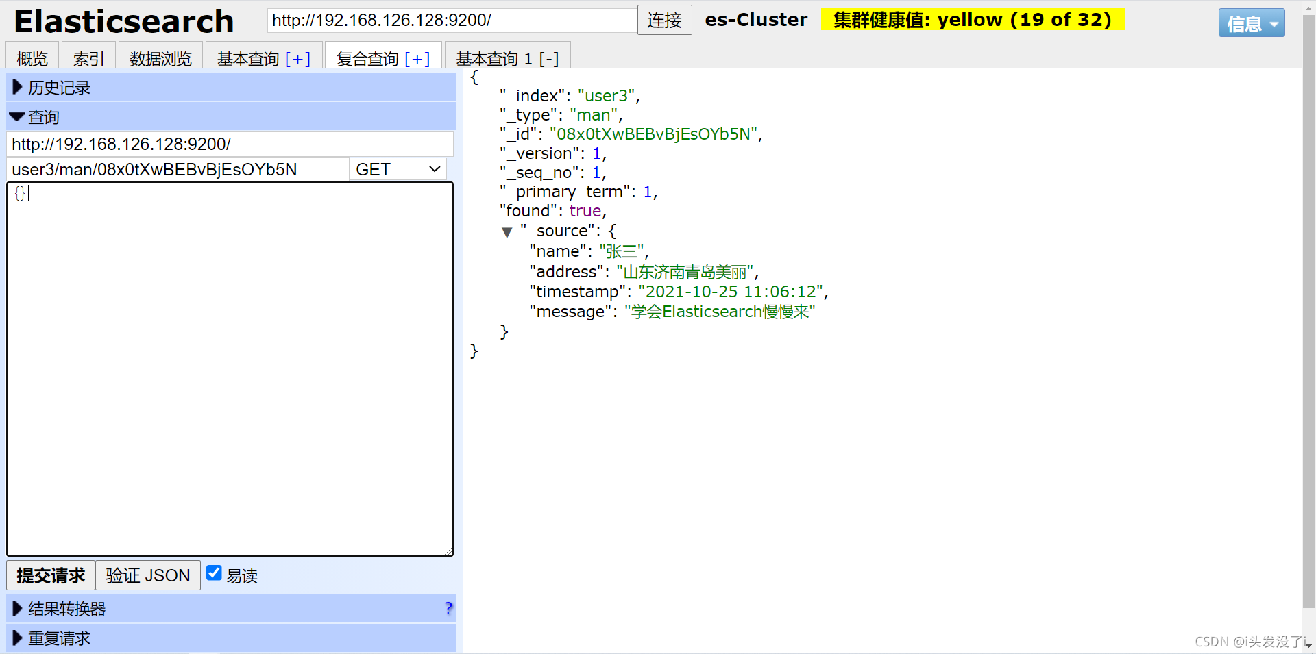Click inside the request body editor
This screenshot has width=1316, height=654.
[230, 369]
